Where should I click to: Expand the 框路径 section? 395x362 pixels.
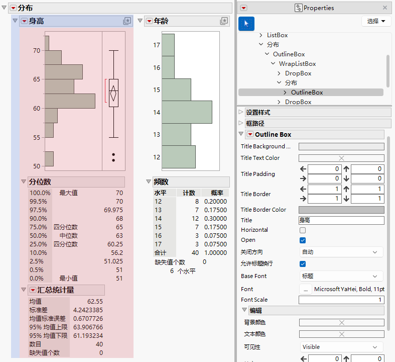click(241, 123)
